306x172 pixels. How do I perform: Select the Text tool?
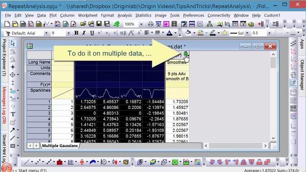(x=13, y=114)
